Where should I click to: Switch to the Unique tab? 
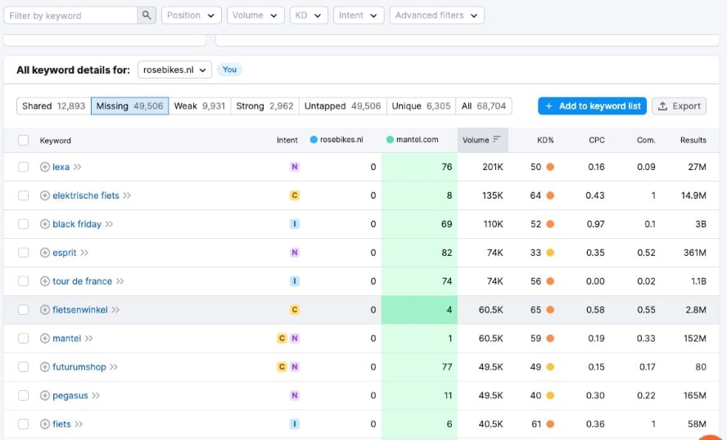(x=421, y=106)
